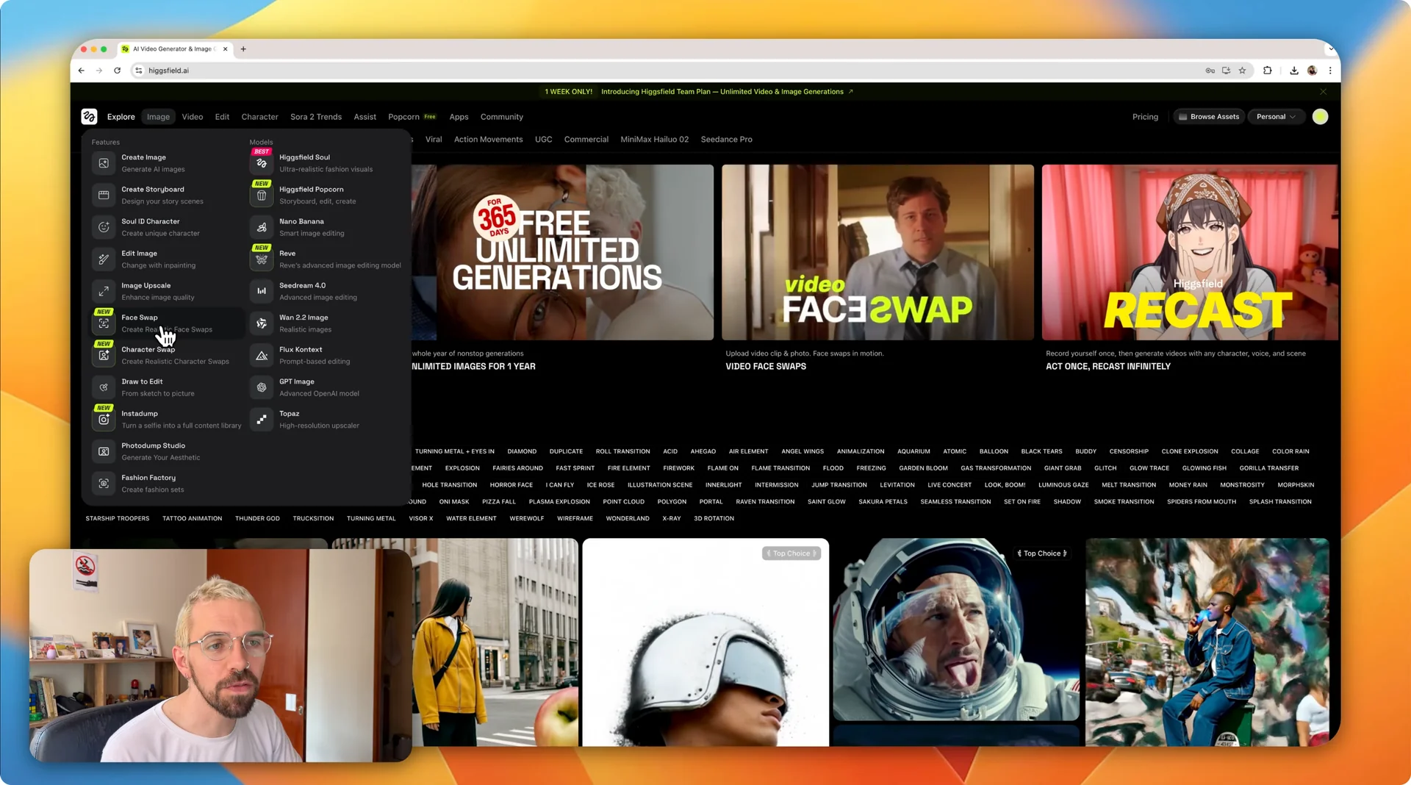Click the GPT Image model icon
The width and height of the screenshot is (1411, 785).
point(262,387)
